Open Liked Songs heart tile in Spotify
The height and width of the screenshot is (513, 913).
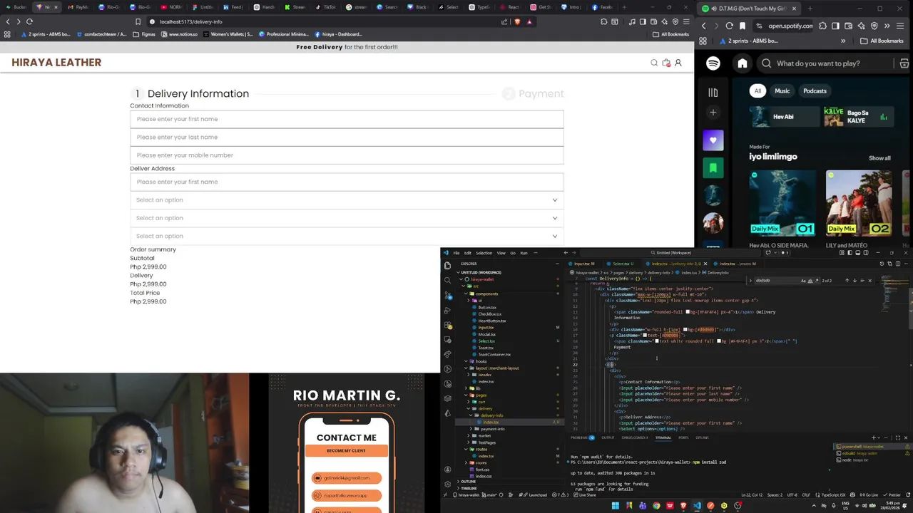(713, 140)
